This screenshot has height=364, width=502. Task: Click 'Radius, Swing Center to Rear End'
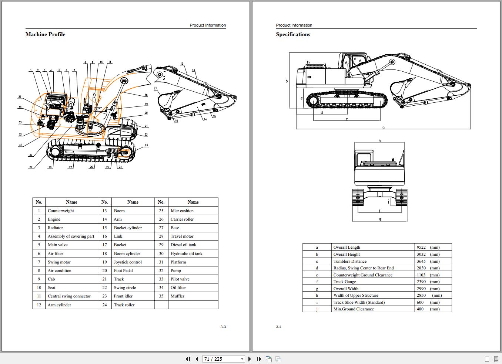tap(363, 268)
